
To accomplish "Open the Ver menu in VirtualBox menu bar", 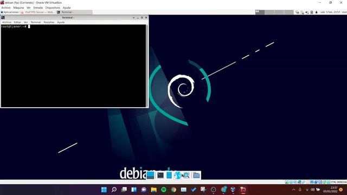I will (x=29, y=8).
